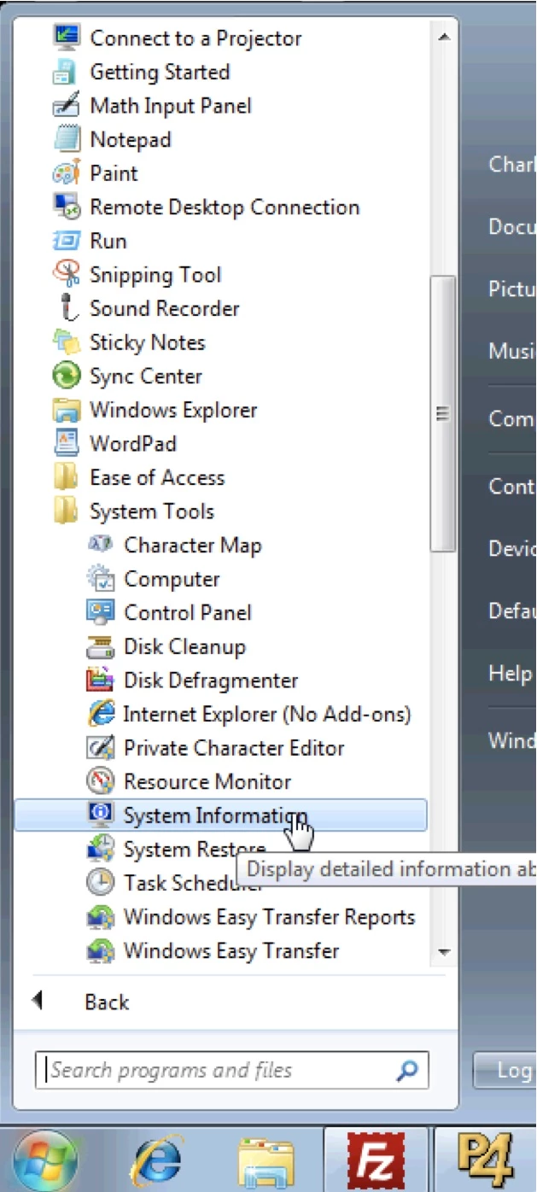This screenshot has width=537, height=1192.
Task: Click the 'Sticky Notes' label text
Action: pos(148,342)
